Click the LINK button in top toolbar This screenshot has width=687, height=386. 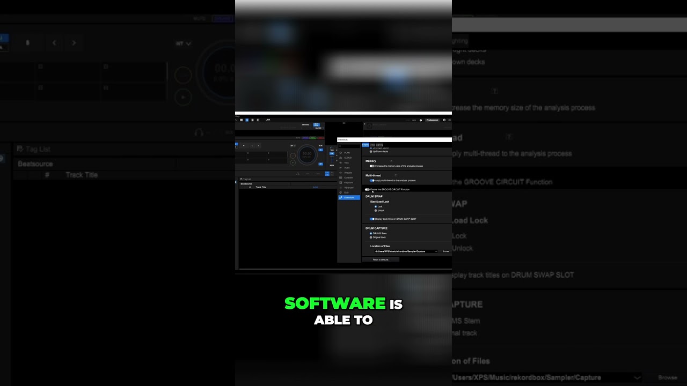click(x=268, y=120)
